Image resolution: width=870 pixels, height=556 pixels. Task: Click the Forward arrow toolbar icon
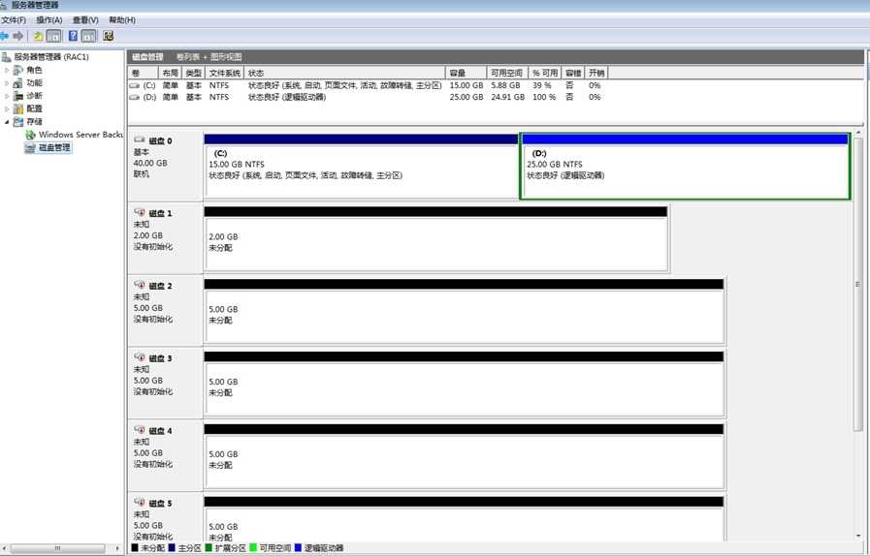point(18,36)
